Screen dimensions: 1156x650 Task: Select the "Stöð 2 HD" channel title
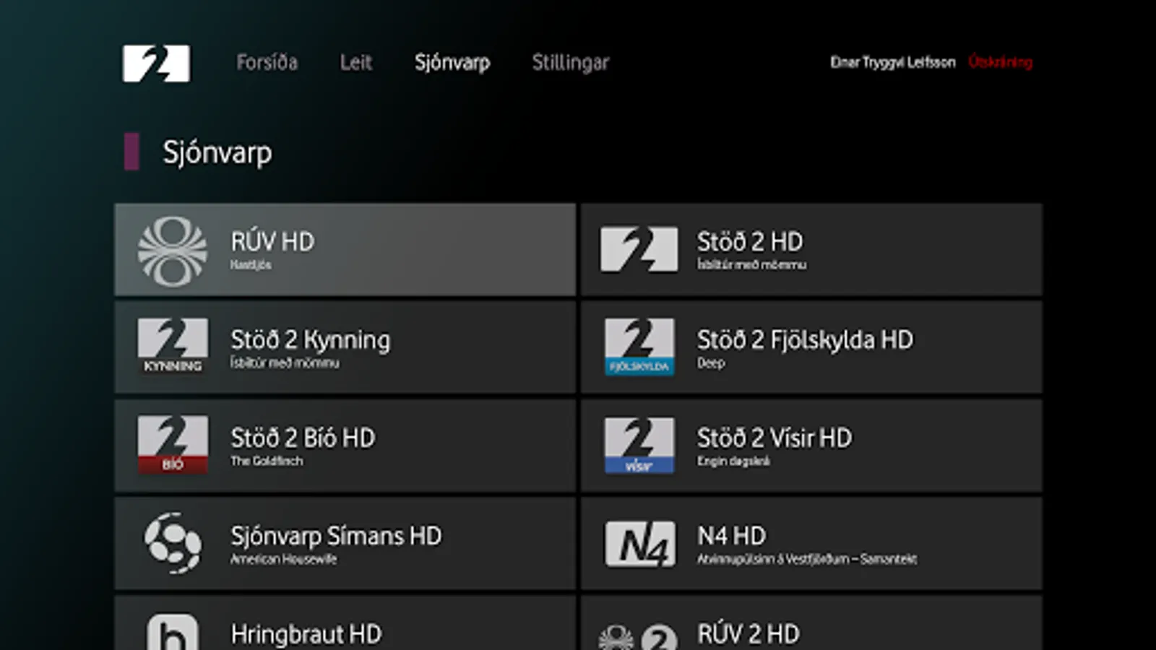[750, 242]
